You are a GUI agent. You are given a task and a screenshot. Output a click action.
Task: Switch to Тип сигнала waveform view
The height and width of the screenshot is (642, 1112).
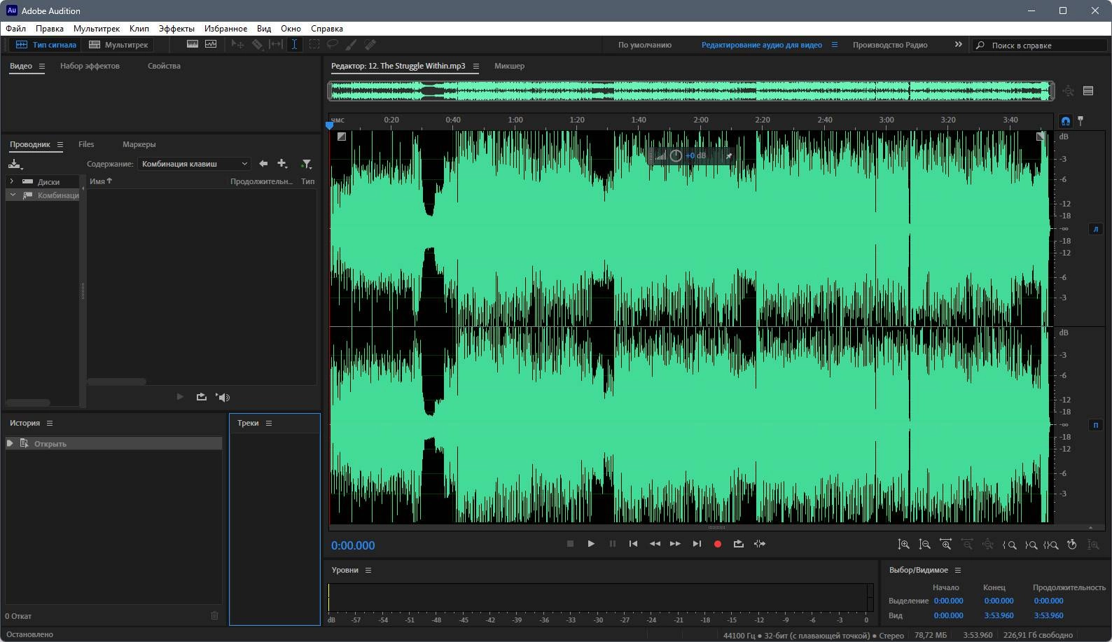pyautogui.click(x=46, y=45)
